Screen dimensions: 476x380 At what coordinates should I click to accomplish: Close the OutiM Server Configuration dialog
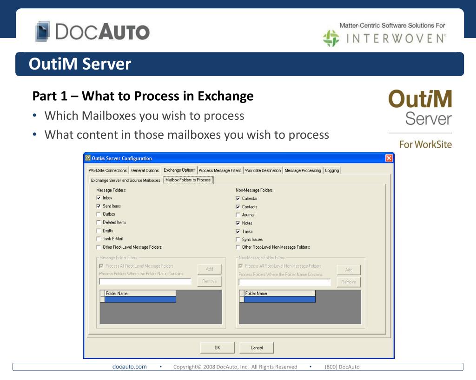point(389,158)
